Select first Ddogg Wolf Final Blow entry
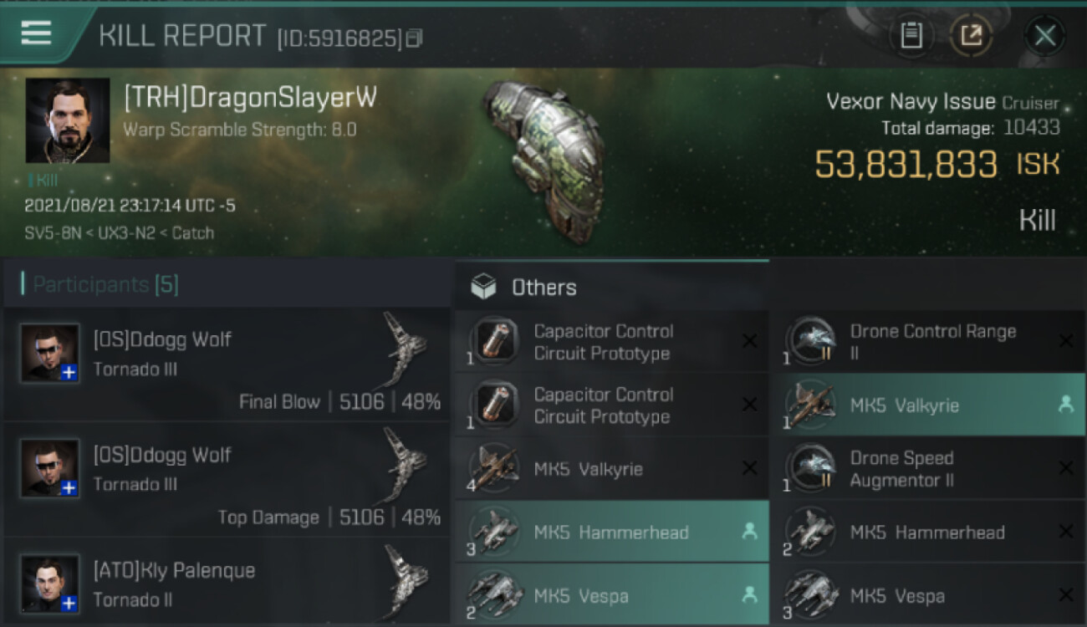1087x627 pixels. [x=227, y=364]
